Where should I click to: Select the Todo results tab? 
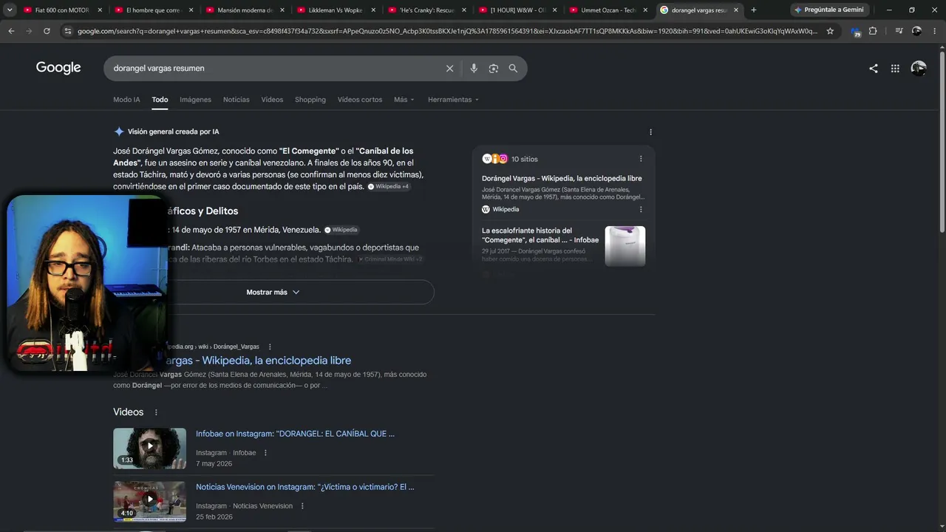(x=160, y=100)
